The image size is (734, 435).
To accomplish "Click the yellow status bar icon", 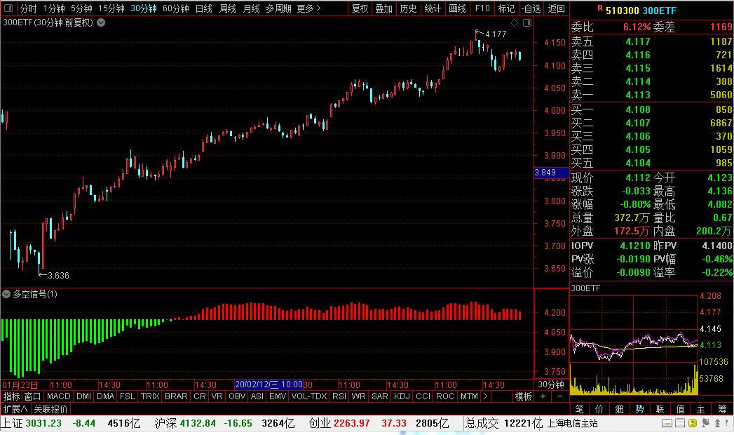I will (693, 423).
